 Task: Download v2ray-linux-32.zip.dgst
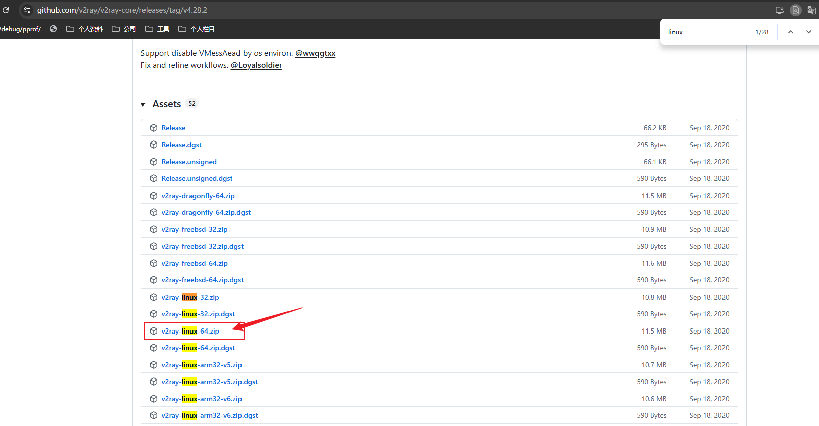coord(198,314)
